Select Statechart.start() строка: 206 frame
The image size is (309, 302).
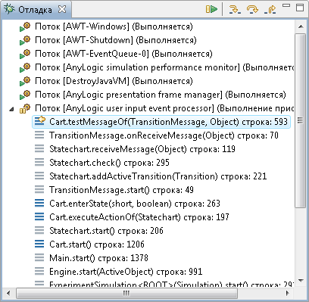click(106, 231)
